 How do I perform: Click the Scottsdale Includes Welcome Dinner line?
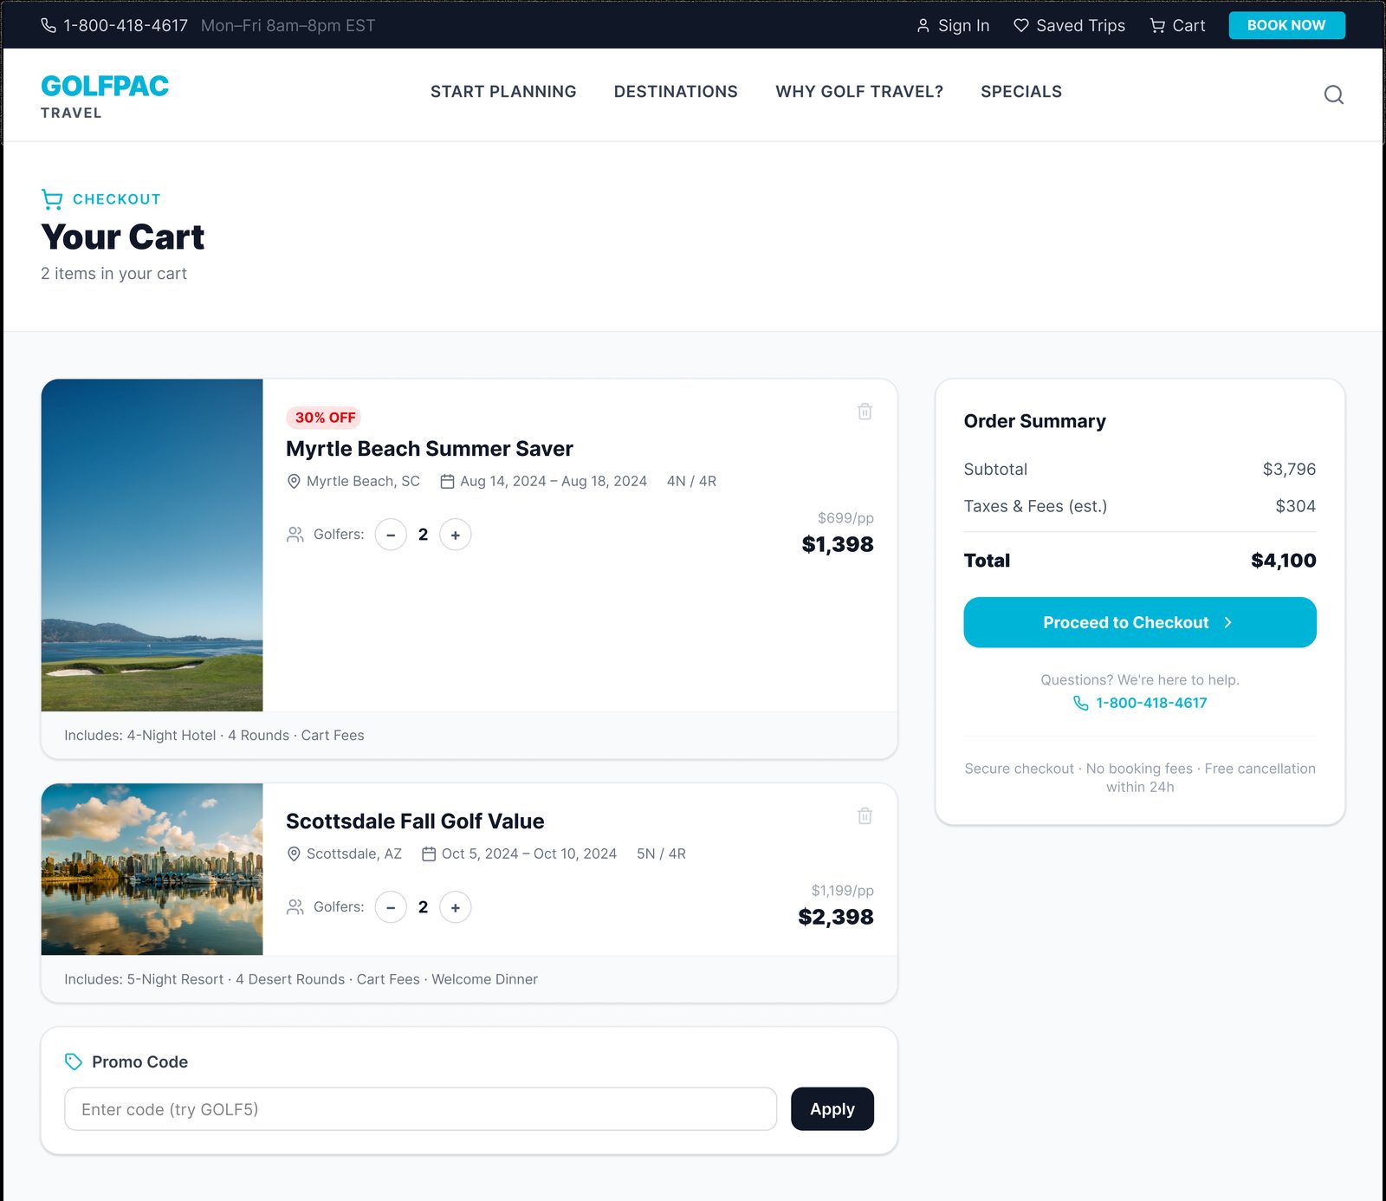click(x=301, y=979)
